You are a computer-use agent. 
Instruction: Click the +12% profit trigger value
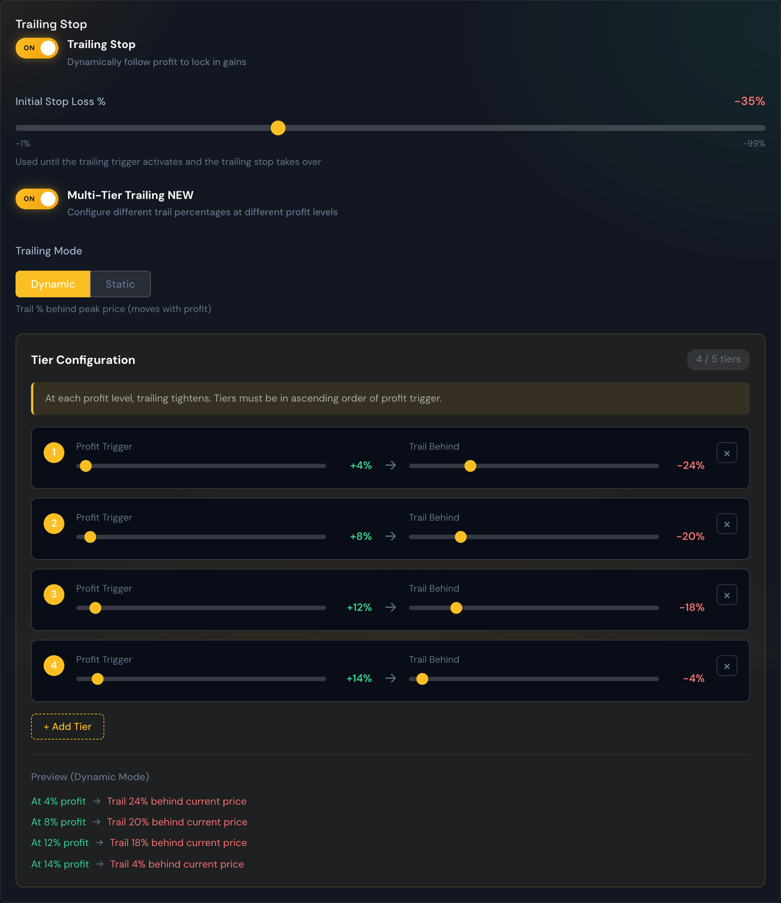pos(359,607)
